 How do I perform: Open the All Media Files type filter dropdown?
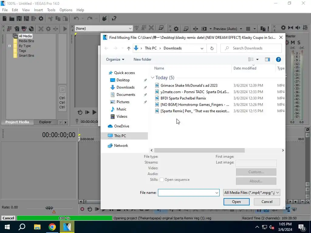(x=251, y=193)
